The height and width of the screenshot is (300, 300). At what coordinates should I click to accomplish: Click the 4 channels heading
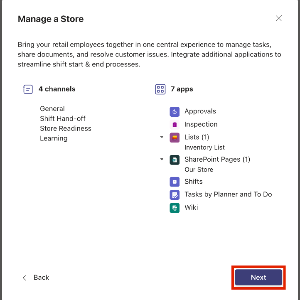point(57,89)
